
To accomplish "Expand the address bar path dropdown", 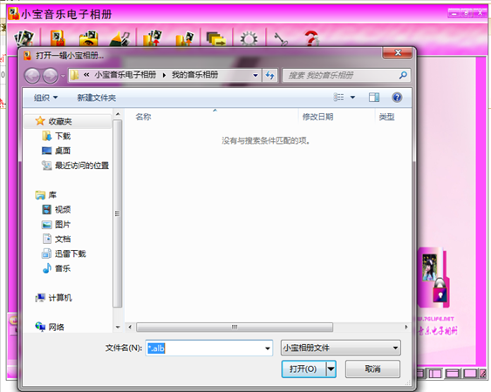I will click(256, 76).
